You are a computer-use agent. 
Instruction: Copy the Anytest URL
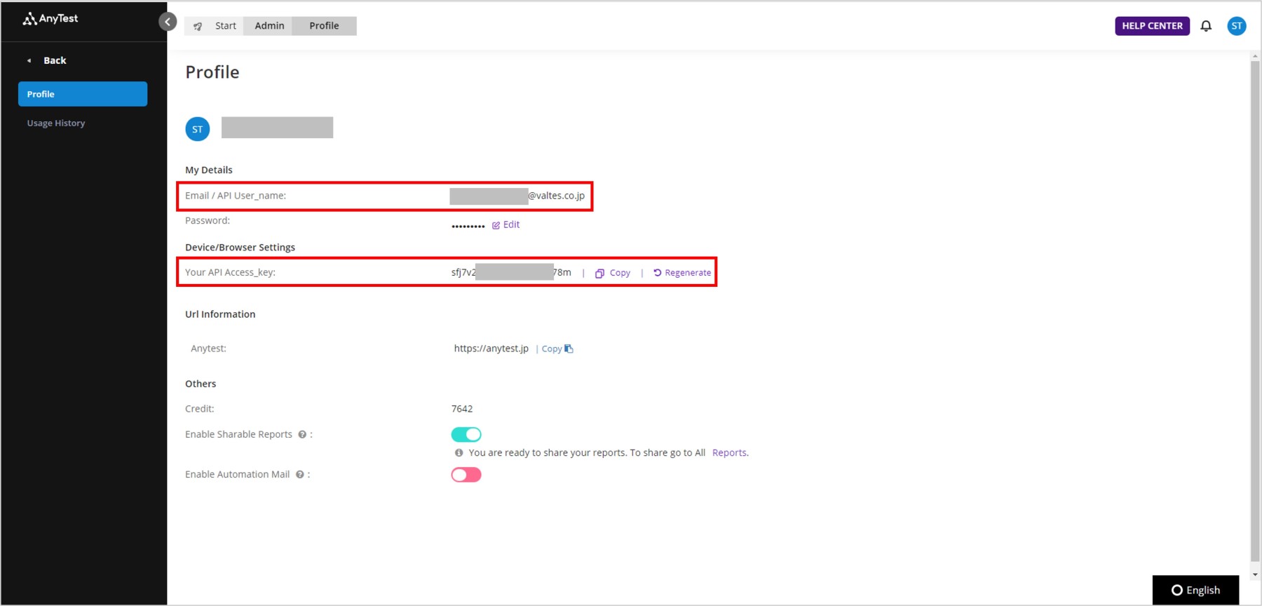557,349
